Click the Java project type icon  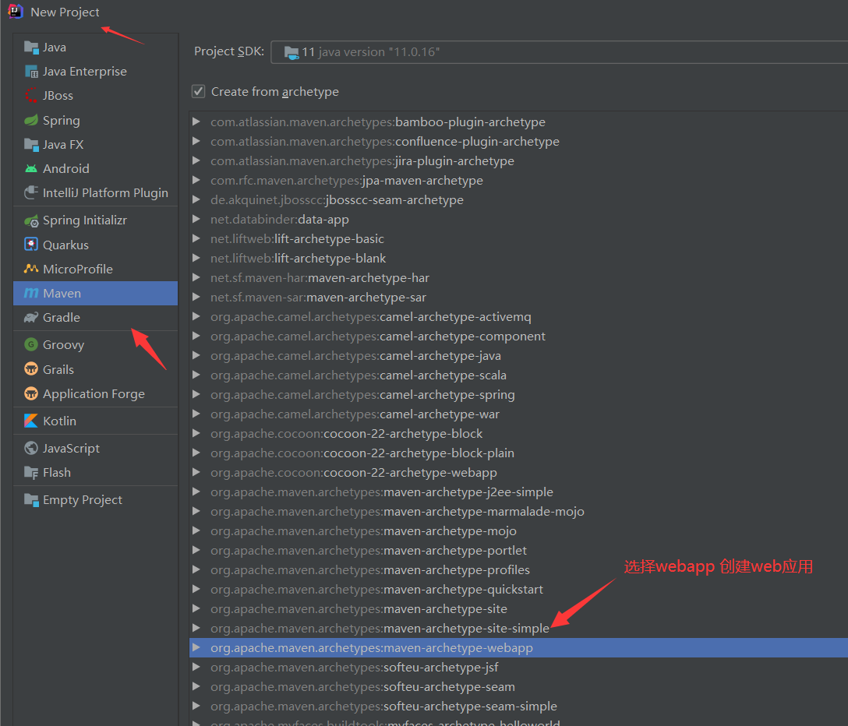point(31,48)
